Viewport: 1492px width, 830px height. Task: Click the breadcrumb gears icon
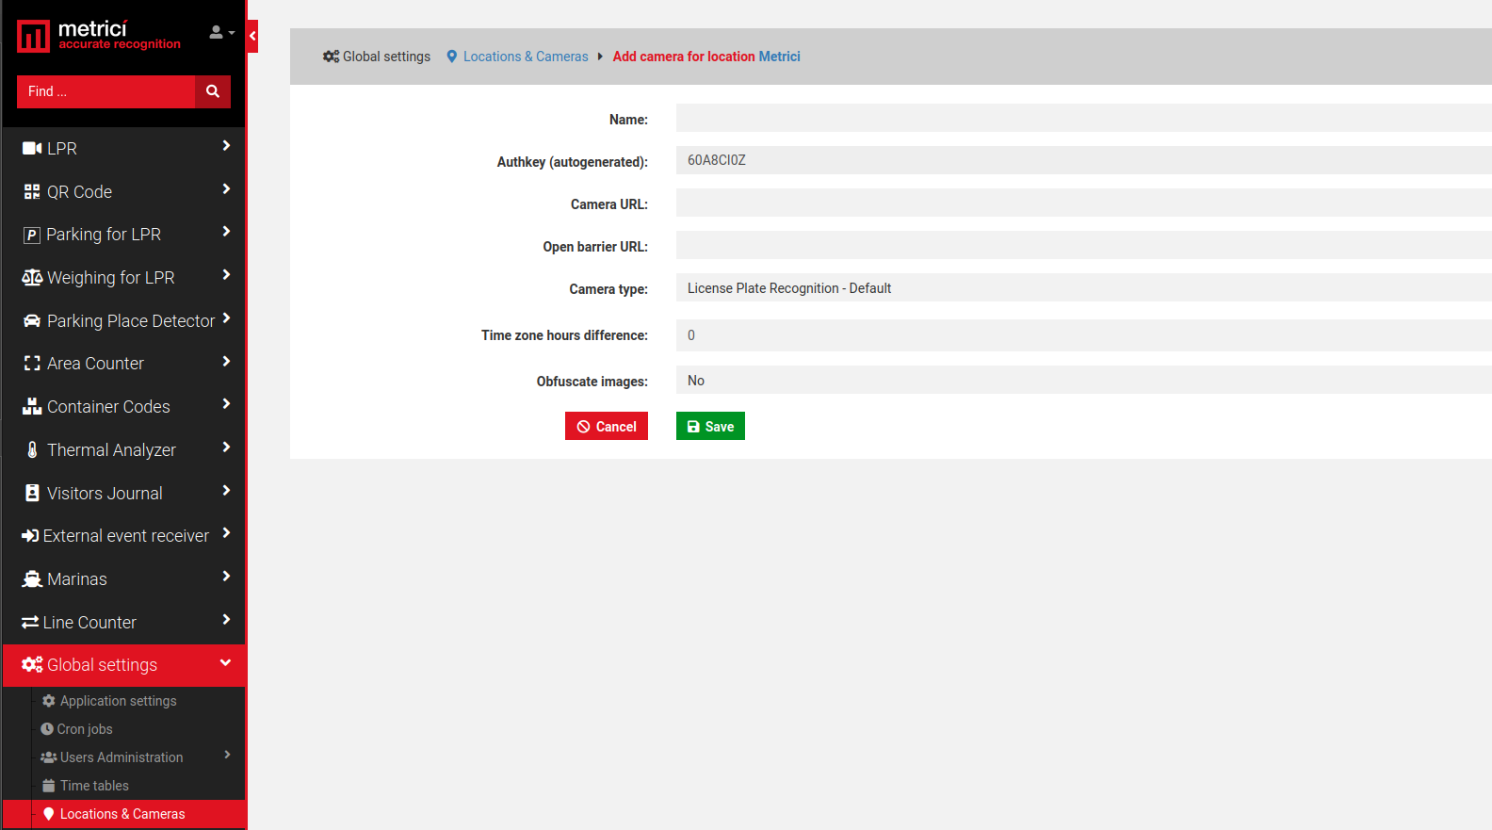point(331,57)
